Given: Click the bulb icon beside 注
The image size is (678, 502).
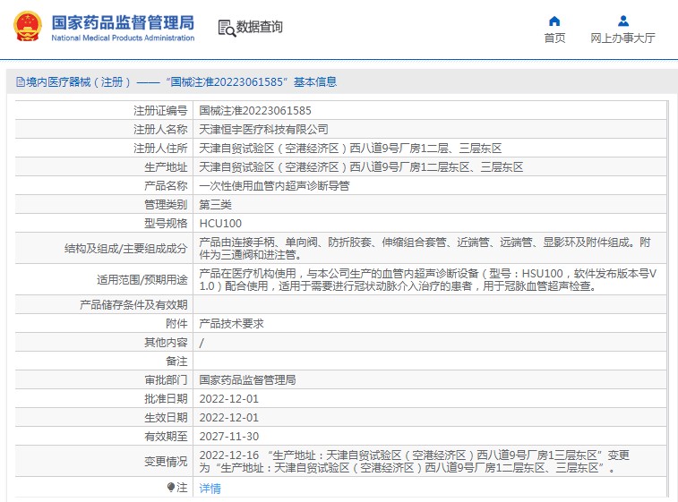Looking at the screenshot, I should pyautogui.click(x=171, y=488).
